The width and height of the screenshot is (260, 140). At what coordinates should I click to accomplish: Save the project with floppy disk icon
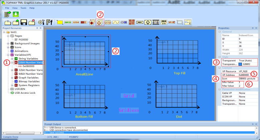pos(24,22)
